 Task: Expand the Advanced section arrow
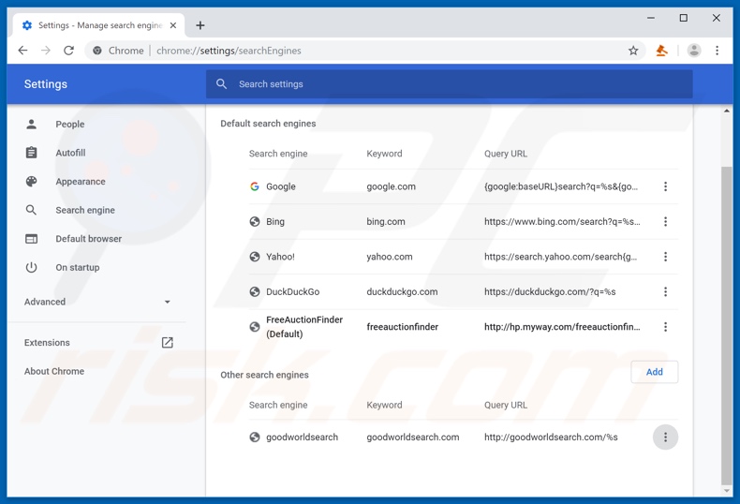click(167, 302)
